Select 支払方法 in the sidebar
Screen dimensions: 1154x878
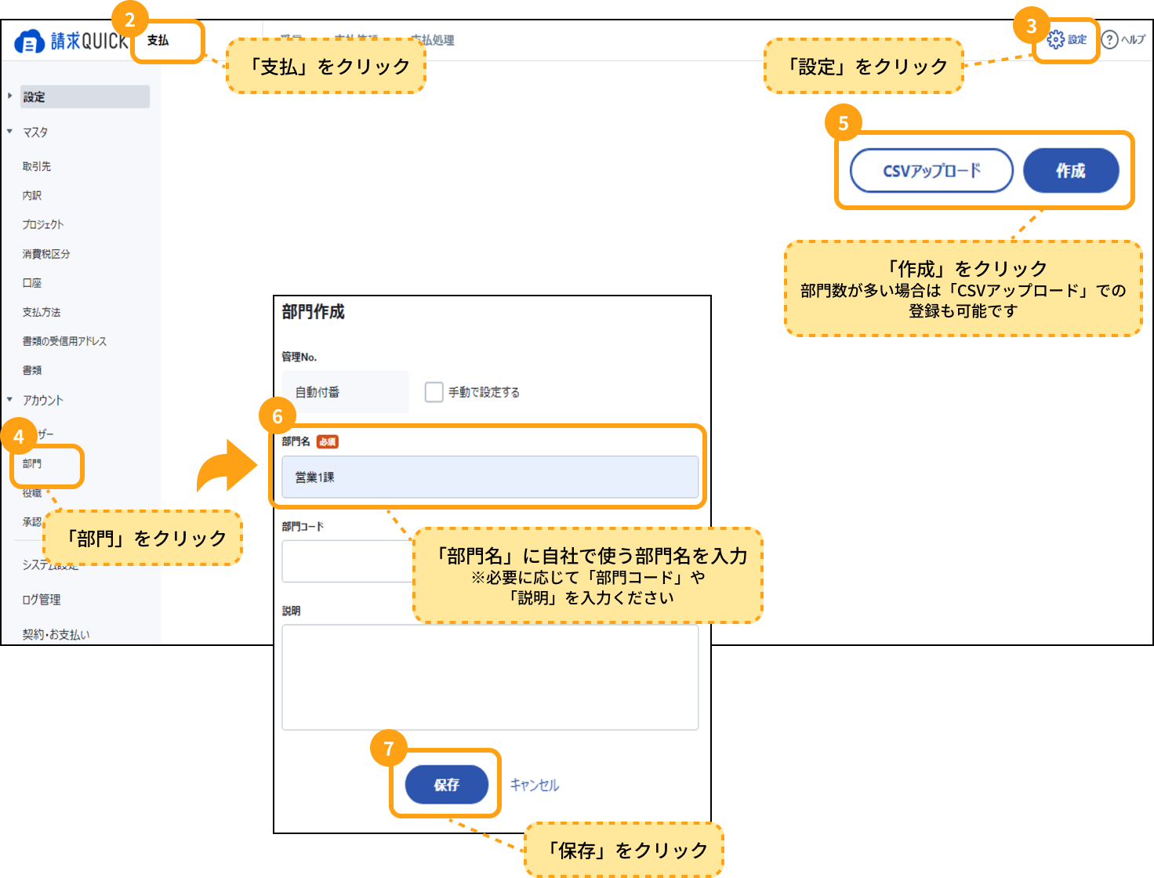pyautogui.click(x=42, y=312)
